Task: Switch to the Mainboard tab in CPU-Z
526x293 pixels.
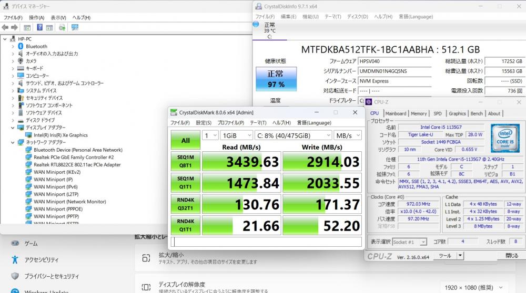Action: 396,113
